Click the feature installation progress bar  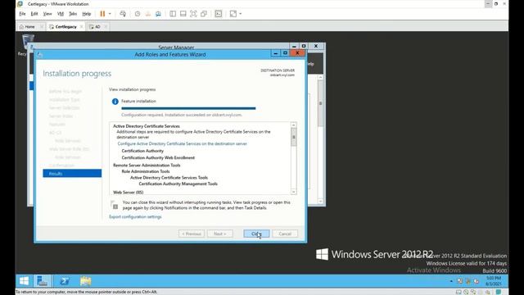coord(188,108)
